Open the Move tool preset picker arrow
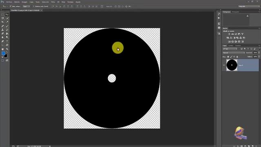The image size is (261, 147). (7, 7)
